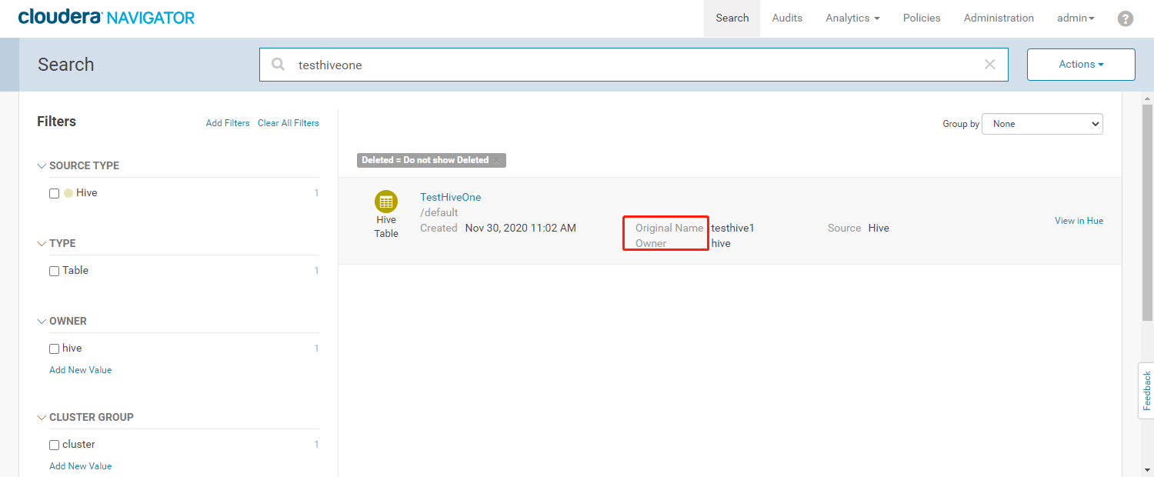Click inside the search input field
The height and width of the screenshot is (477, 1154).
634,65
